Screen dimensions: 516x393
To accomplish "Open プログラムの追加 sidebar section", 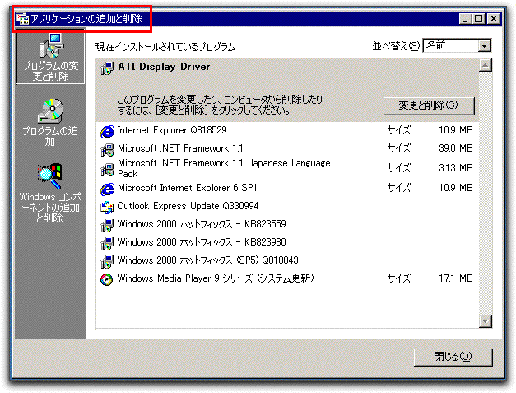I will pos(50,122).
